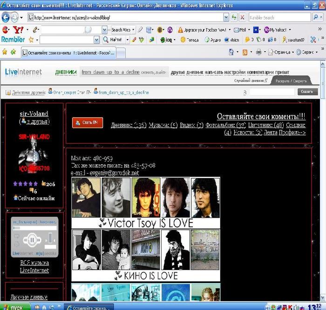Open настройки in LiveInternet menu
This screenshot has width=326, height=310.
point(235,72)
